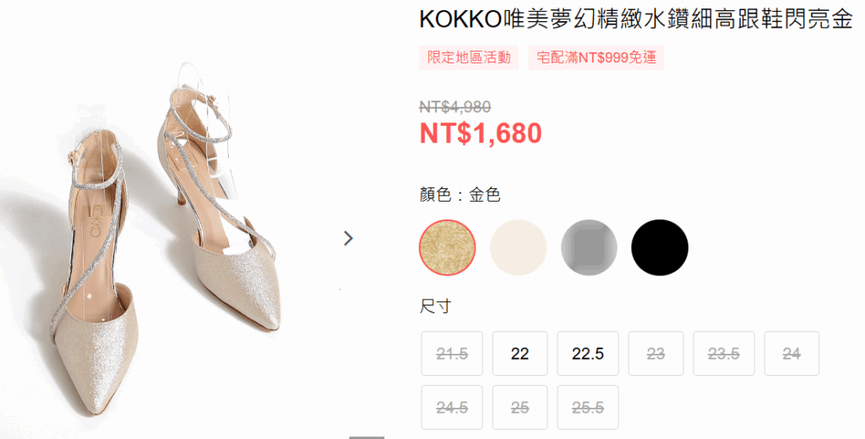The height and width of the screenshot is (439, 865).
Task: Select unavailable size 24.5
Action: click(x=452, y=408)
